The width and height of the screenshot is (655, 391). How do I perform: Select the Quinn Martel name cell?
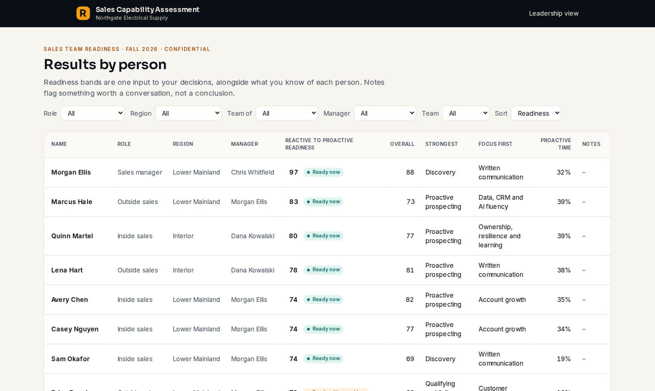(72, 236)
